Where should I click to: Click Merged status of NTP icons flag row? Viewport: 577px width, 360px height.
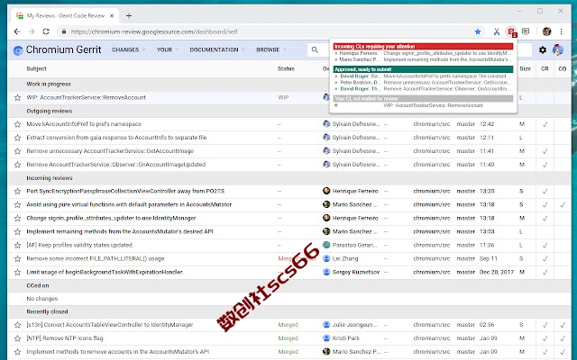pyautogui.click(x=288, y=338)
